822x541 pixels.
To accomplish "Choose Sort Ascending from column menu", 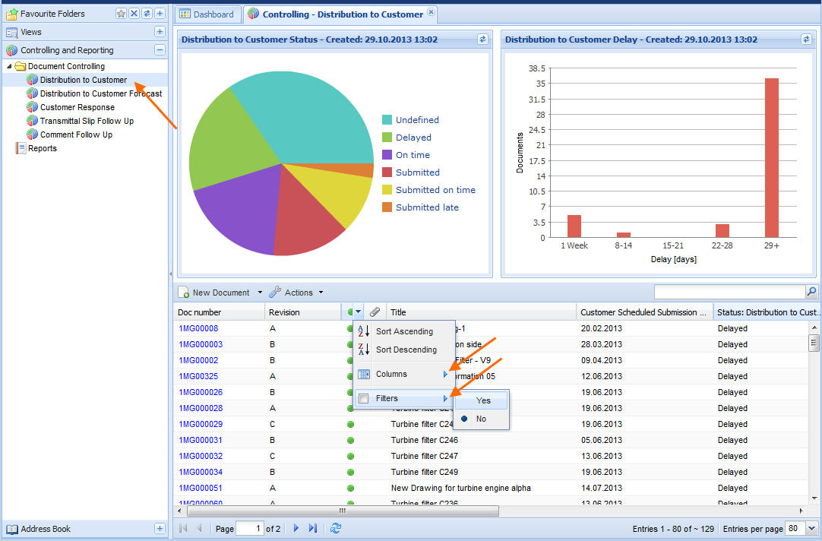I will 403,331.
